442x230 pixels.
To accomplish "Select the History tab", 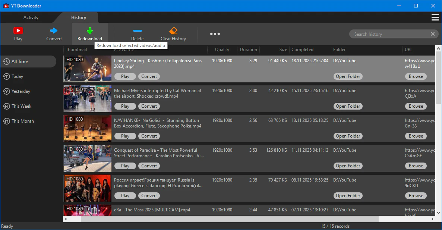I will click(x=78, y=18).
